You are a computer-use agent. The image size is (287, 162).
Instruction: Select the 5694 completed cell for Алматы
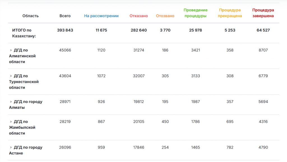click(x=263, y=102)
